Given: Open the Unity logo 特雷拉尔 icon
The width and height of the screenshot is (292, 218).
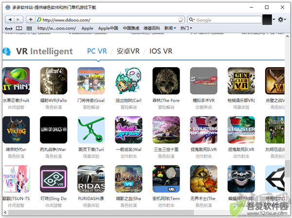Looking at the screenshot, I should [x=275, y=179].
